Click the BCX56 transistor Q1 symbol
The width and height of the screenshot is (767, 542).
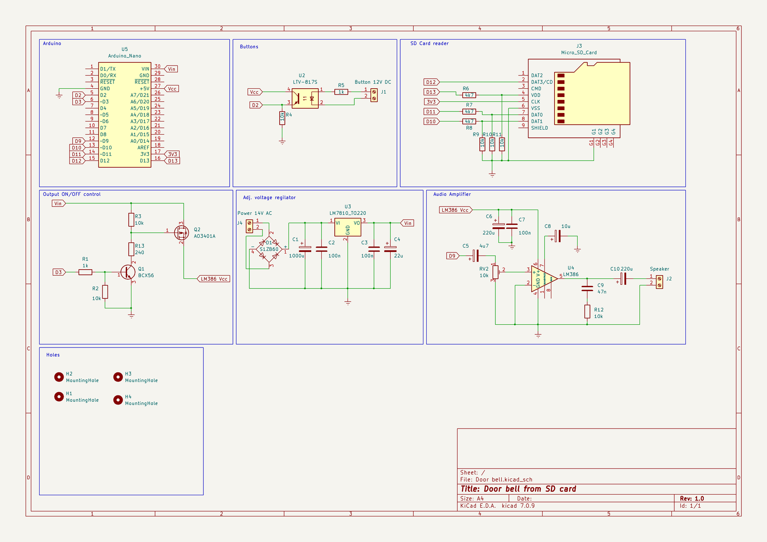pyautogui.click(x=128, y=272)
